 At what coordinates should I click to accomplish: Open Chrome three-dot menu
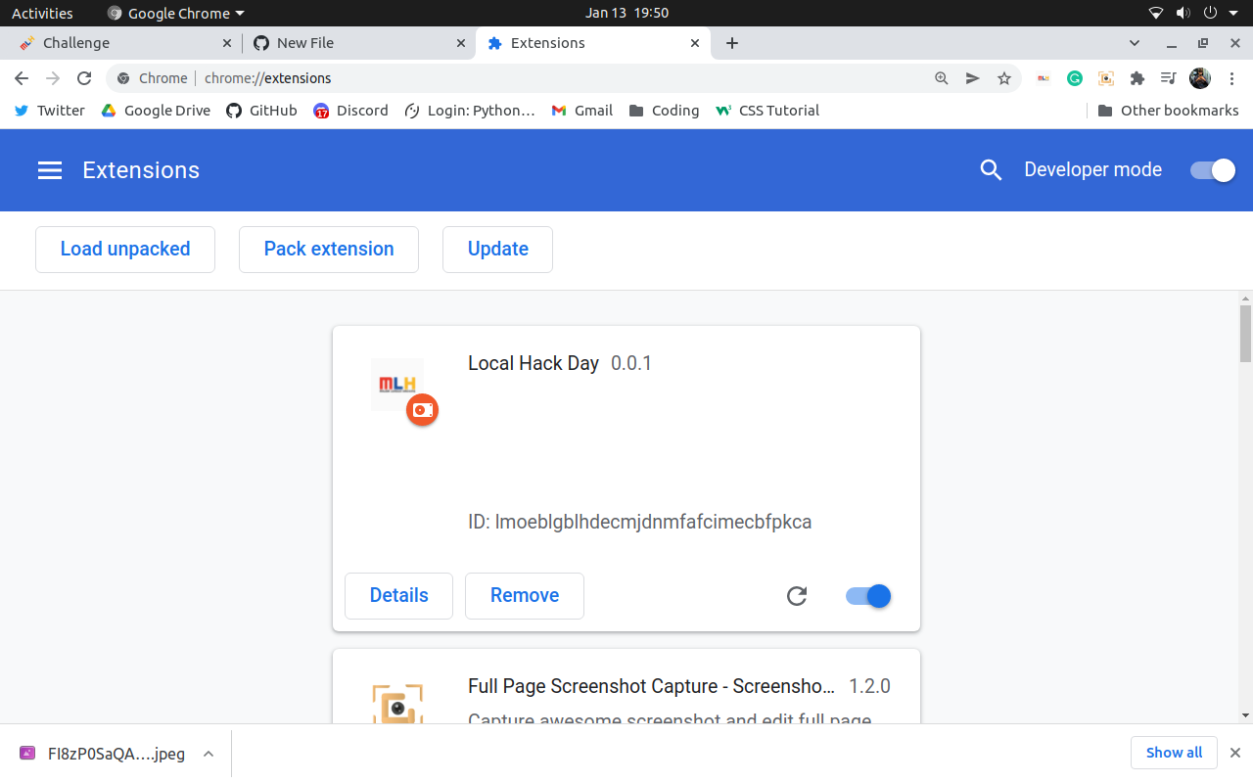point(1231,78)
